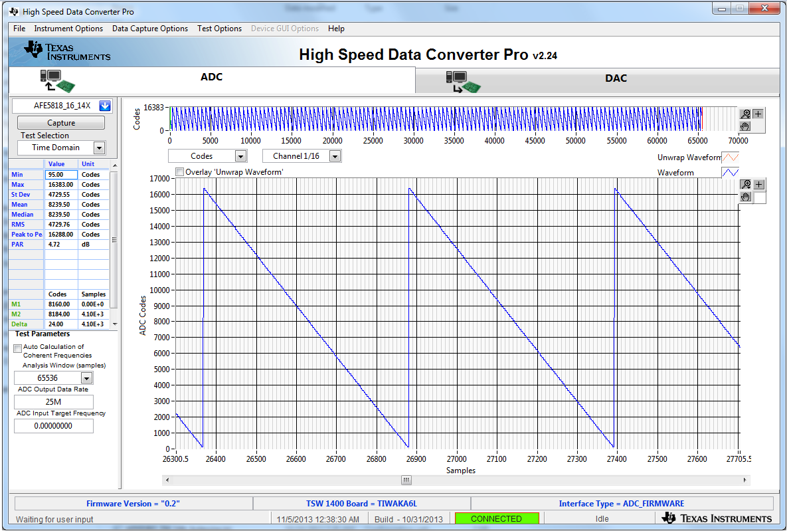Select zoom tool on main waveform graph
The width and height of the screenshot is (787, 531).
click(x=746, y=184)
